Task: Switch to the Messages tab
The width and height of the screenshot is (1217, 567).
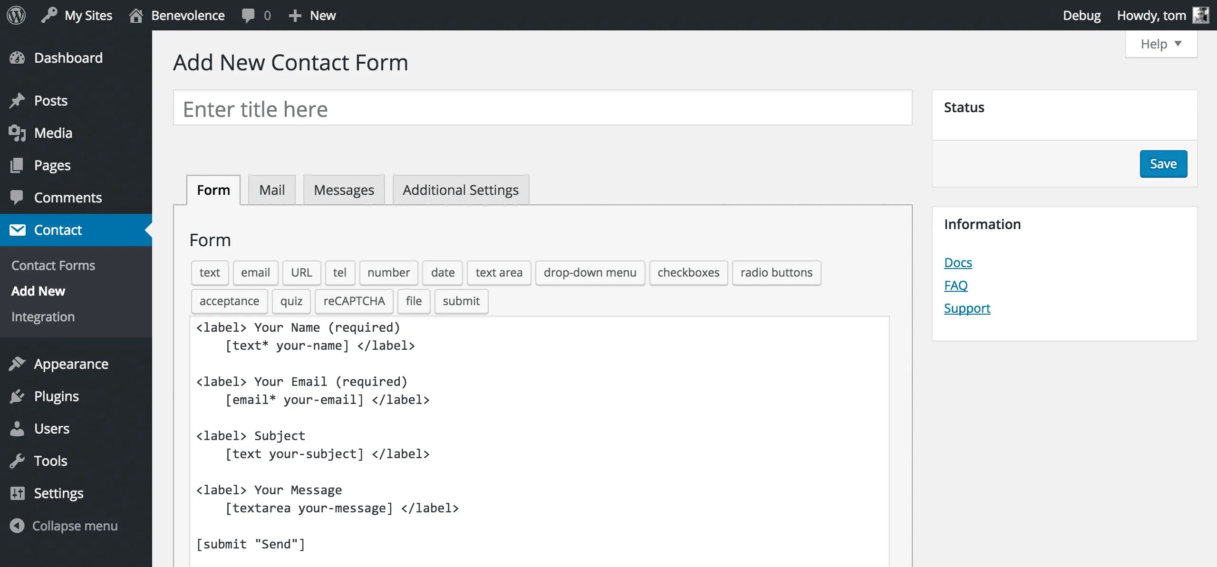Action: click(x=344, y=190)
